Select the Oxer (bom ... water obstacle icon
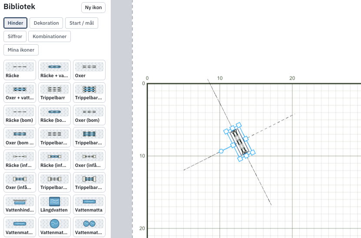 [20, 137]
